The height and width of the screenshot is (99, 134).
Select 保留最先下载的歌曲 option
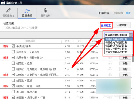pos(119,43)
